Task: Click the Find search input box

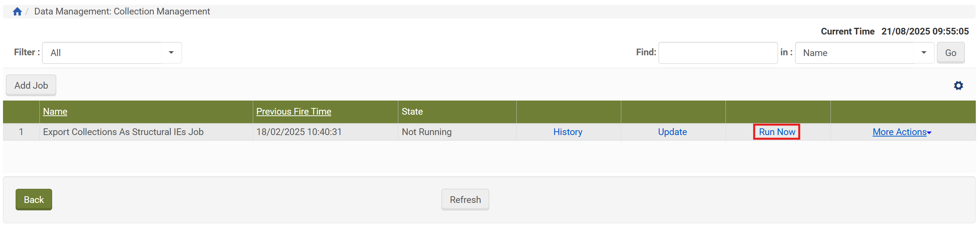Action: click(718, 52)
